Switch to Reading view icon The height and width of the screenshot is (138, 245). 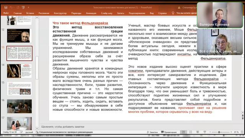(x=198, y=132)
